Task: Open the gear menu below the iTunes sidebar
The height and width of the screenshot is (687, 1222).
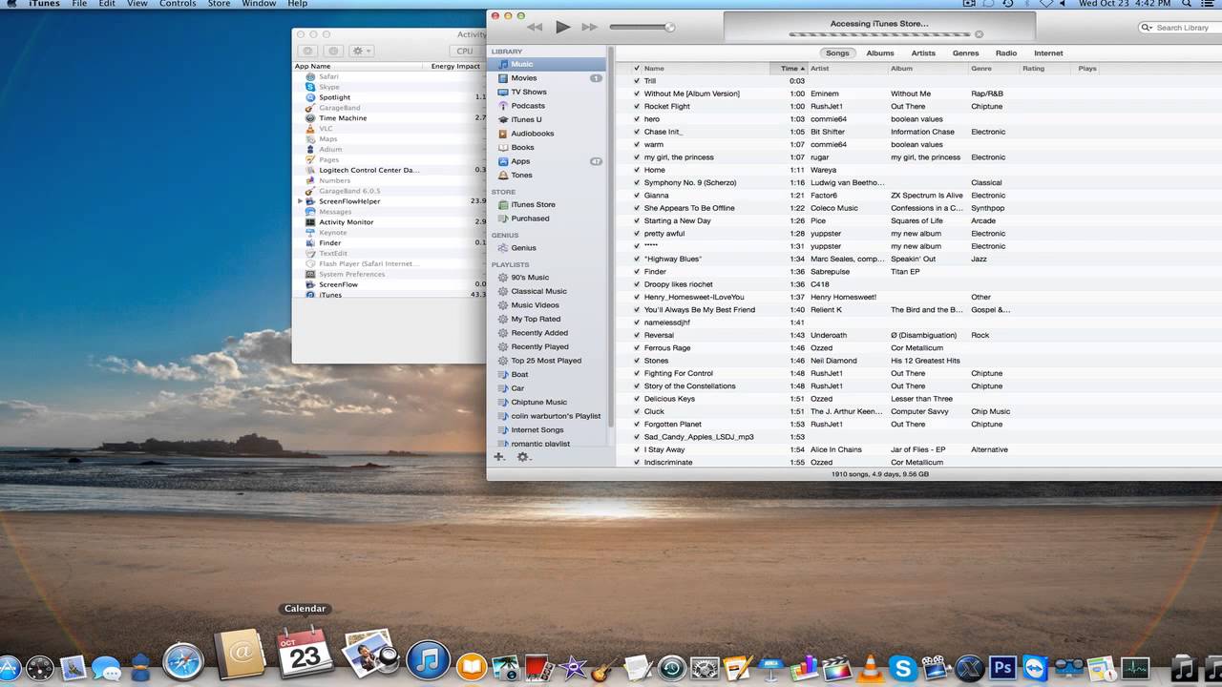Action: click(x=523, y=458)
